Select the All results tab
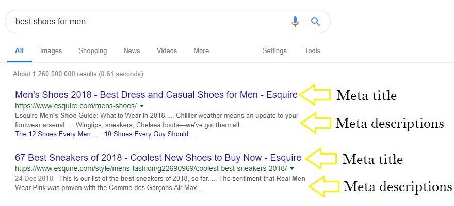 pos(19,51)
